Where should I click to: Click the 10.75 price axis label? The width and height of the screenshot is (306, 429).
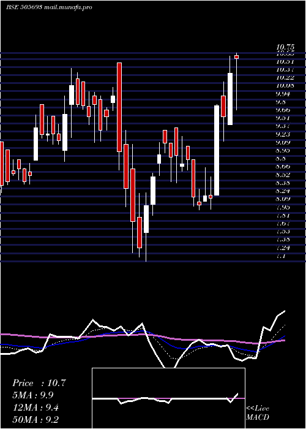286,47
